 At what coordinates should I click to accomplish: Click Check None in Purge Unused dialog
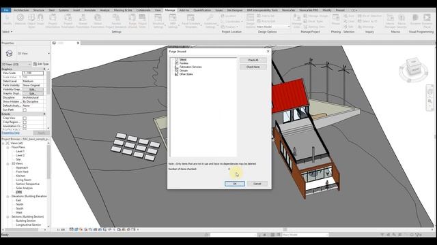point(253,67)
